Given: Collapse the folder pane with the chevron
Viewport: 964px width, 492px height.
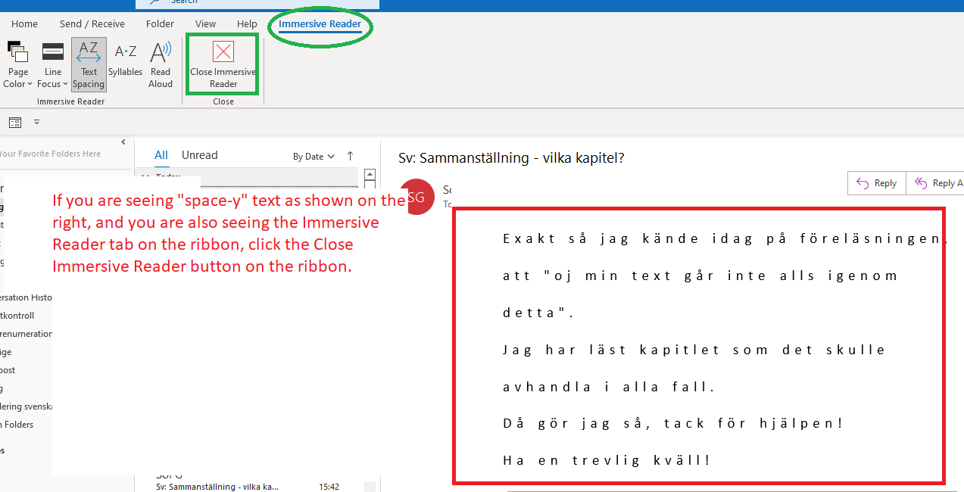Looking at the screenshot, I should click(x=123, y=142).
